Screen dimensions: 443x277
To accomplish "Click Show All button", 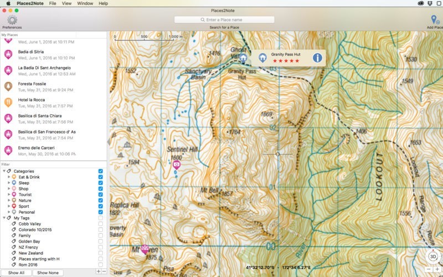I will pos(16,273).
